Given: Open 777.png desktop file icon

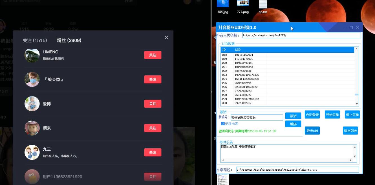Looking at the screenshot, I should 243,4.
